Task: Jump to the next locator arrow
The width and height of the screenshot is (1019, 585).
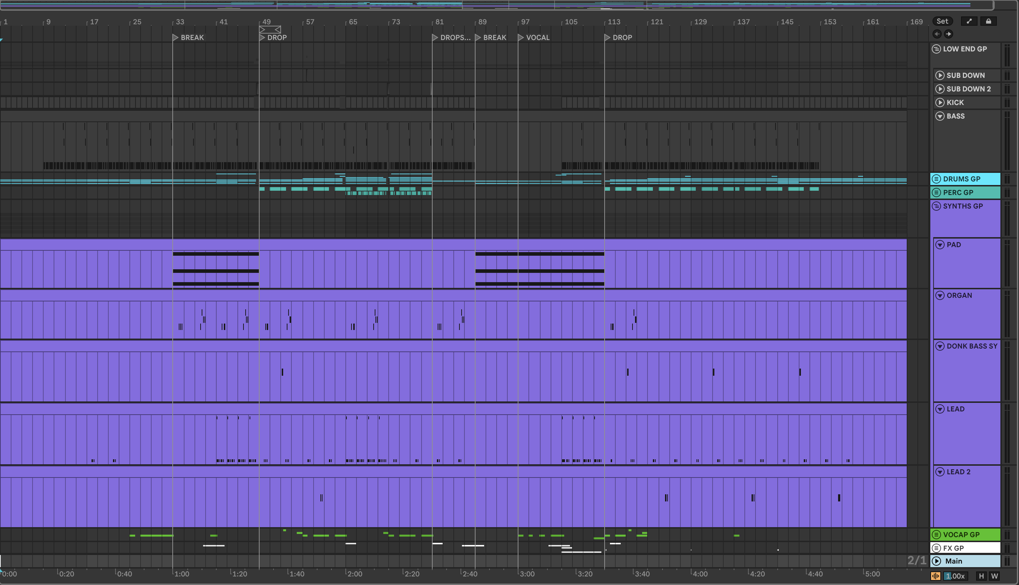Action: click(x=948, y=34)
